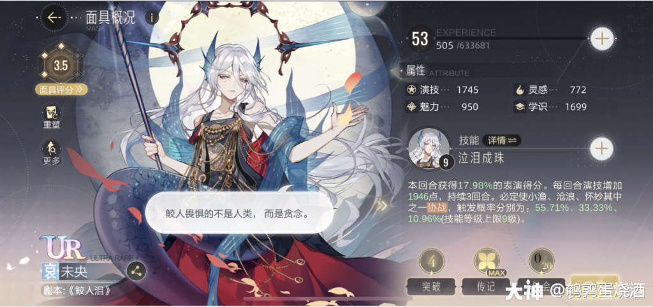This screenshot has height=307, width=653.
Task: Expand 面具评分 mask score details
Action: [61, 89]
